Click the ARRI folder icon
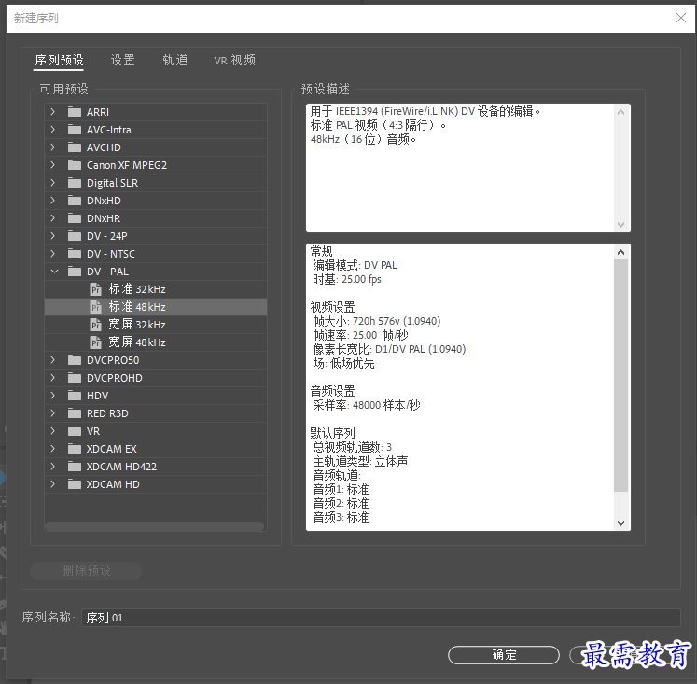697x684 pixels. coord(75,112)
